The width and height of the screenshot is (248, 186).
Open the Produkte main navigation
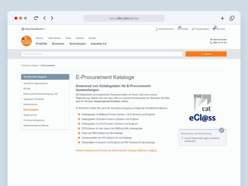click(x=42, y=44)
